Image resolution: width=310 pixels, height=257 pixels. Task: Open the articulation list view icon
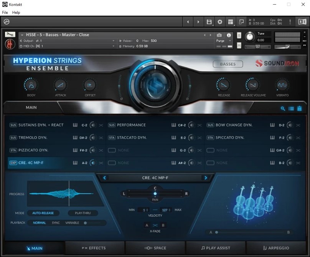point(291,108)
